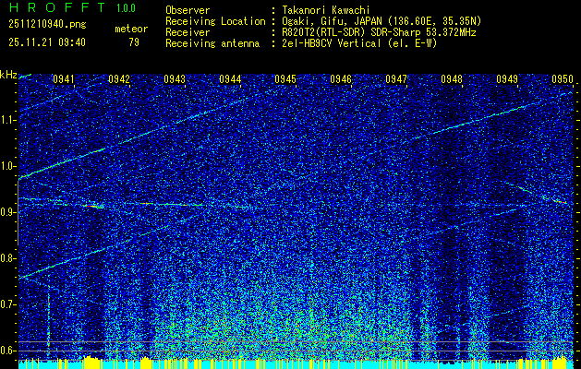This screenshot has width=581, height=369.
Task: Click the 0943 time marker
Action: (x=175, y=79)
